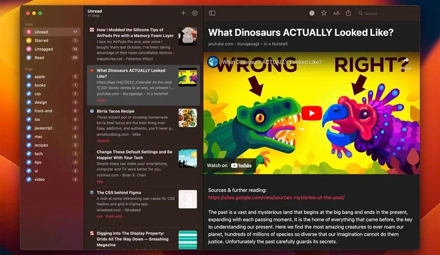Select the css tag icon
Viewport: 440px width, 255px height.
[28, 94]
